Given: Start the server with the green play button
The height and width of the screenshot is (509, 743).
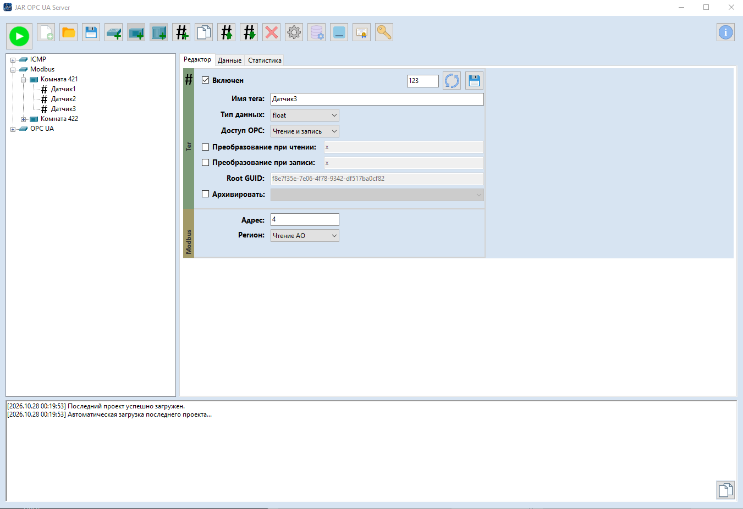Looking at the screenshot, I should click(x=19, y=36).
